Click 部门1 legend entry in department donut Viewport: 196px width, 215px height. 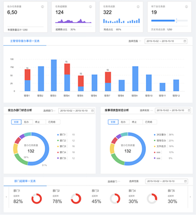tap(61, 134)
